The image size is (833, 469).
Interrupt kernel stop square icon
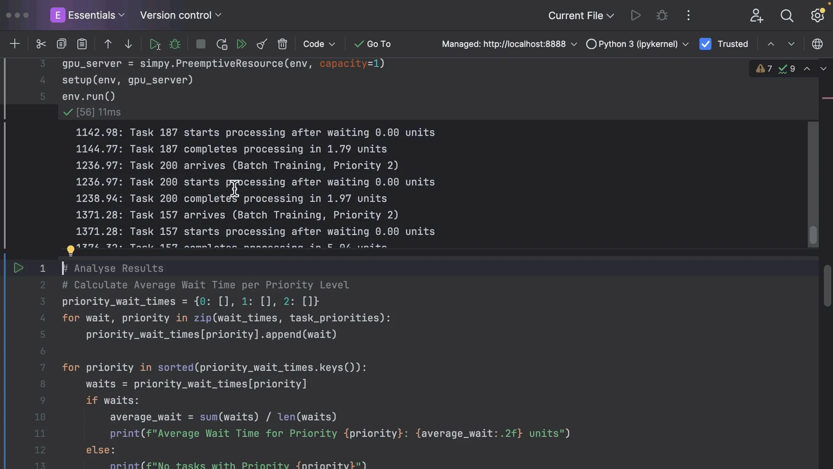[x=201, y=44]
